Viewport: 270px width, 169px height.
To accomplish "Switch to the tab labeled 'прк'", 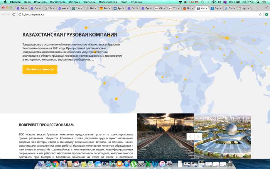I will (243, 8).
